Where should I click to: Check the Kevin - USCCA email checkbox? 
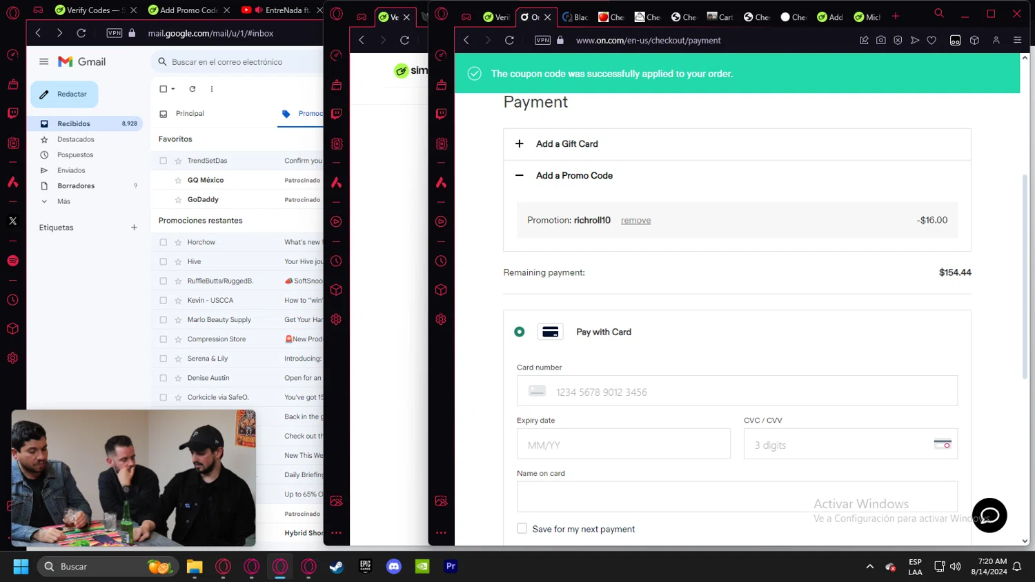163,301
